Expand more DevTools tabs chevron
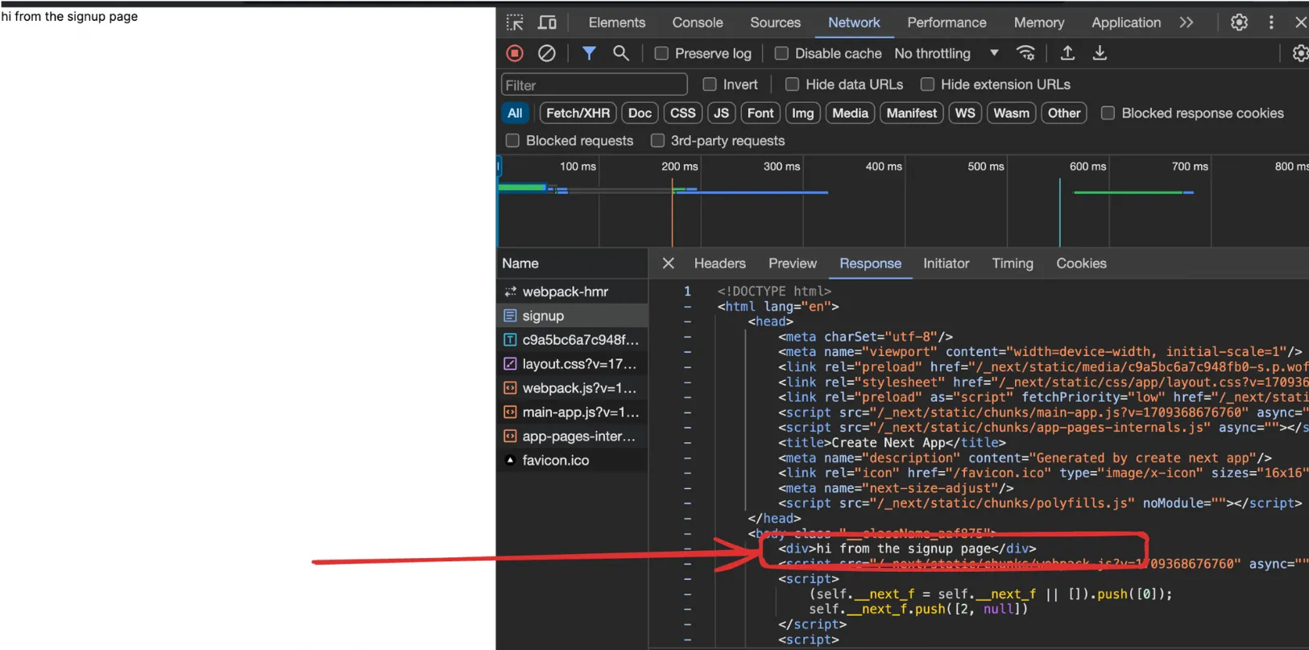The width and height of the screenshot is (1309, 650). click(1186, 23)
